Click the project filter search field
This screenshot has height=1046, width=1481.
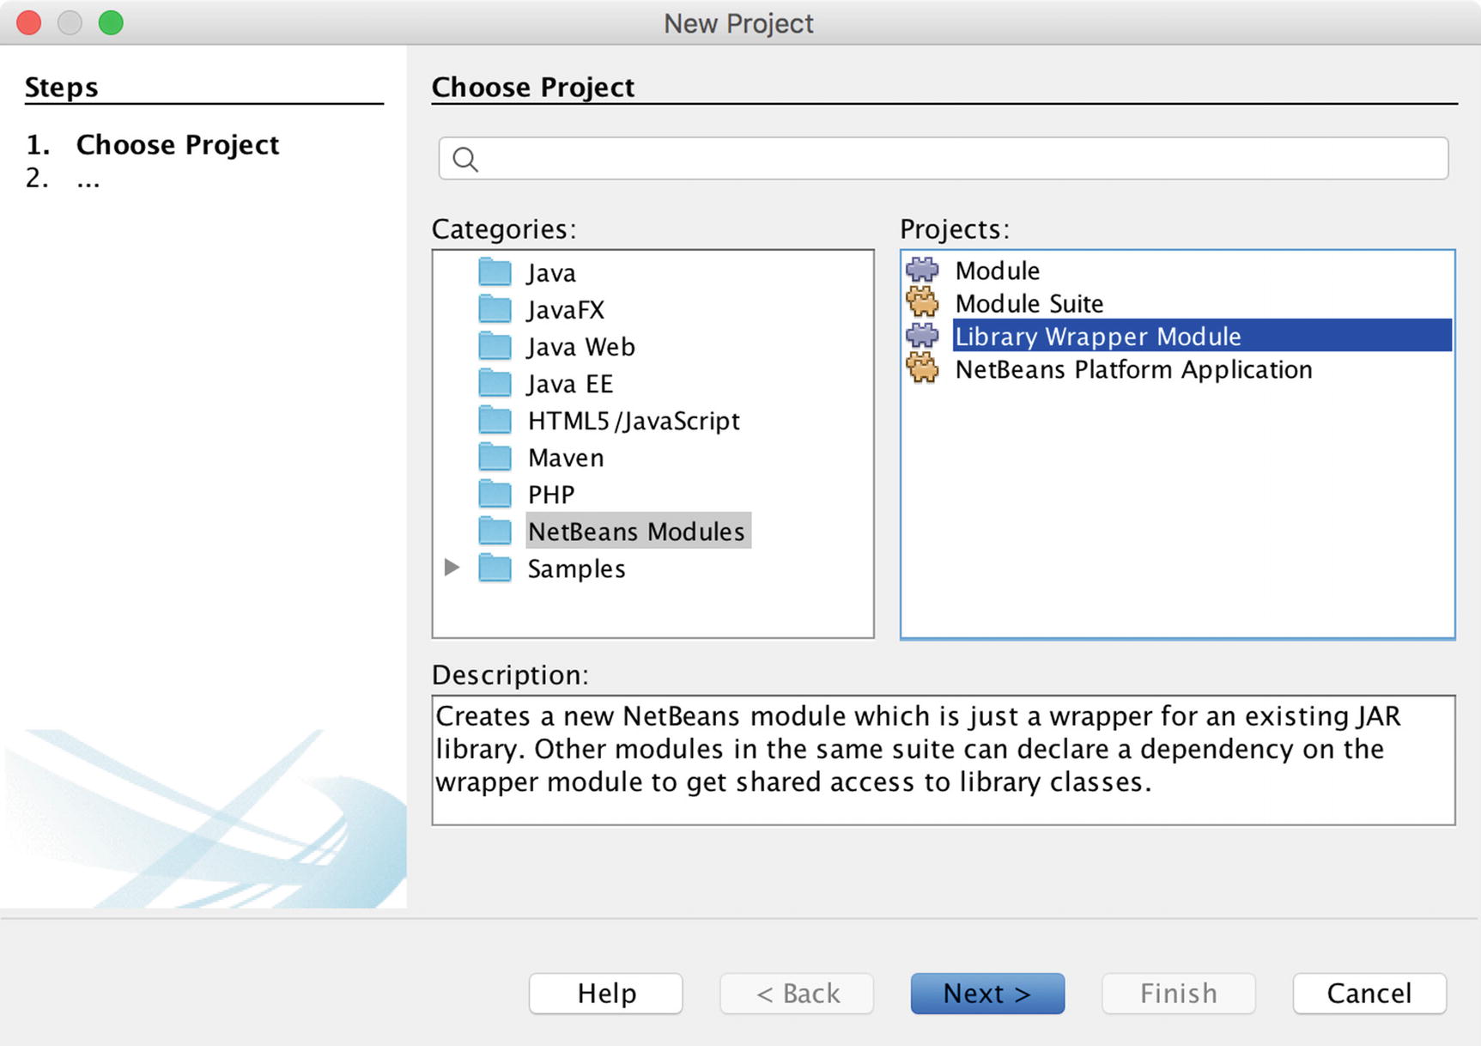click(943, 158)
